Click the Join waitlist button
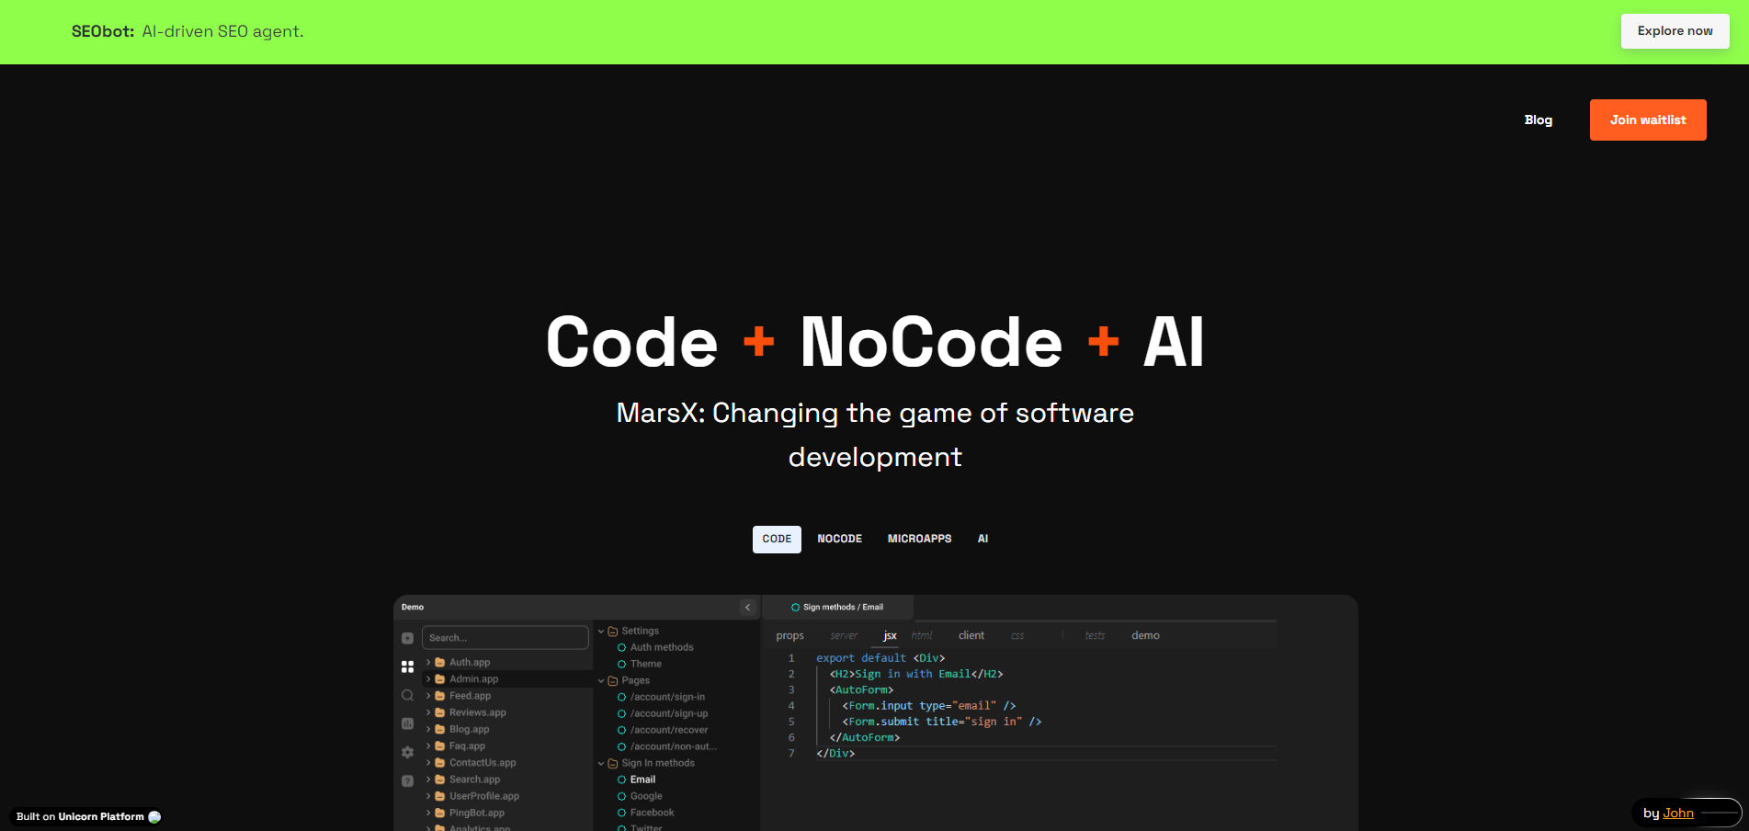Screen dimensions: 1749x831 click(1648, 120)
